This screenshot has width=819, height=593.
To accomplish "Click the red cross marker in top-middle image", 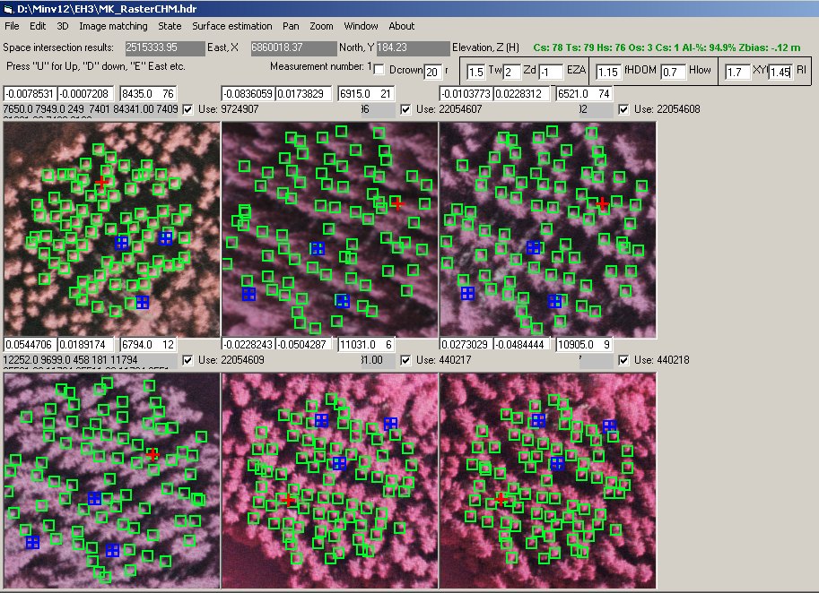I will (x=397, y=204).
